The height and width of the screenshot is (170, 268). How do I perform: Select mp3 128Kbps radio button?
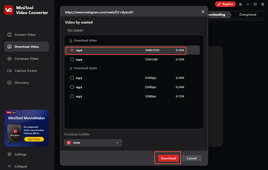[x=72, y=96]
